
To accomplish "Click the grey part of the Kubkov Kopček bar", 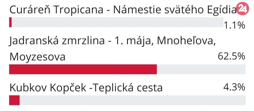I will click(132, 100).
